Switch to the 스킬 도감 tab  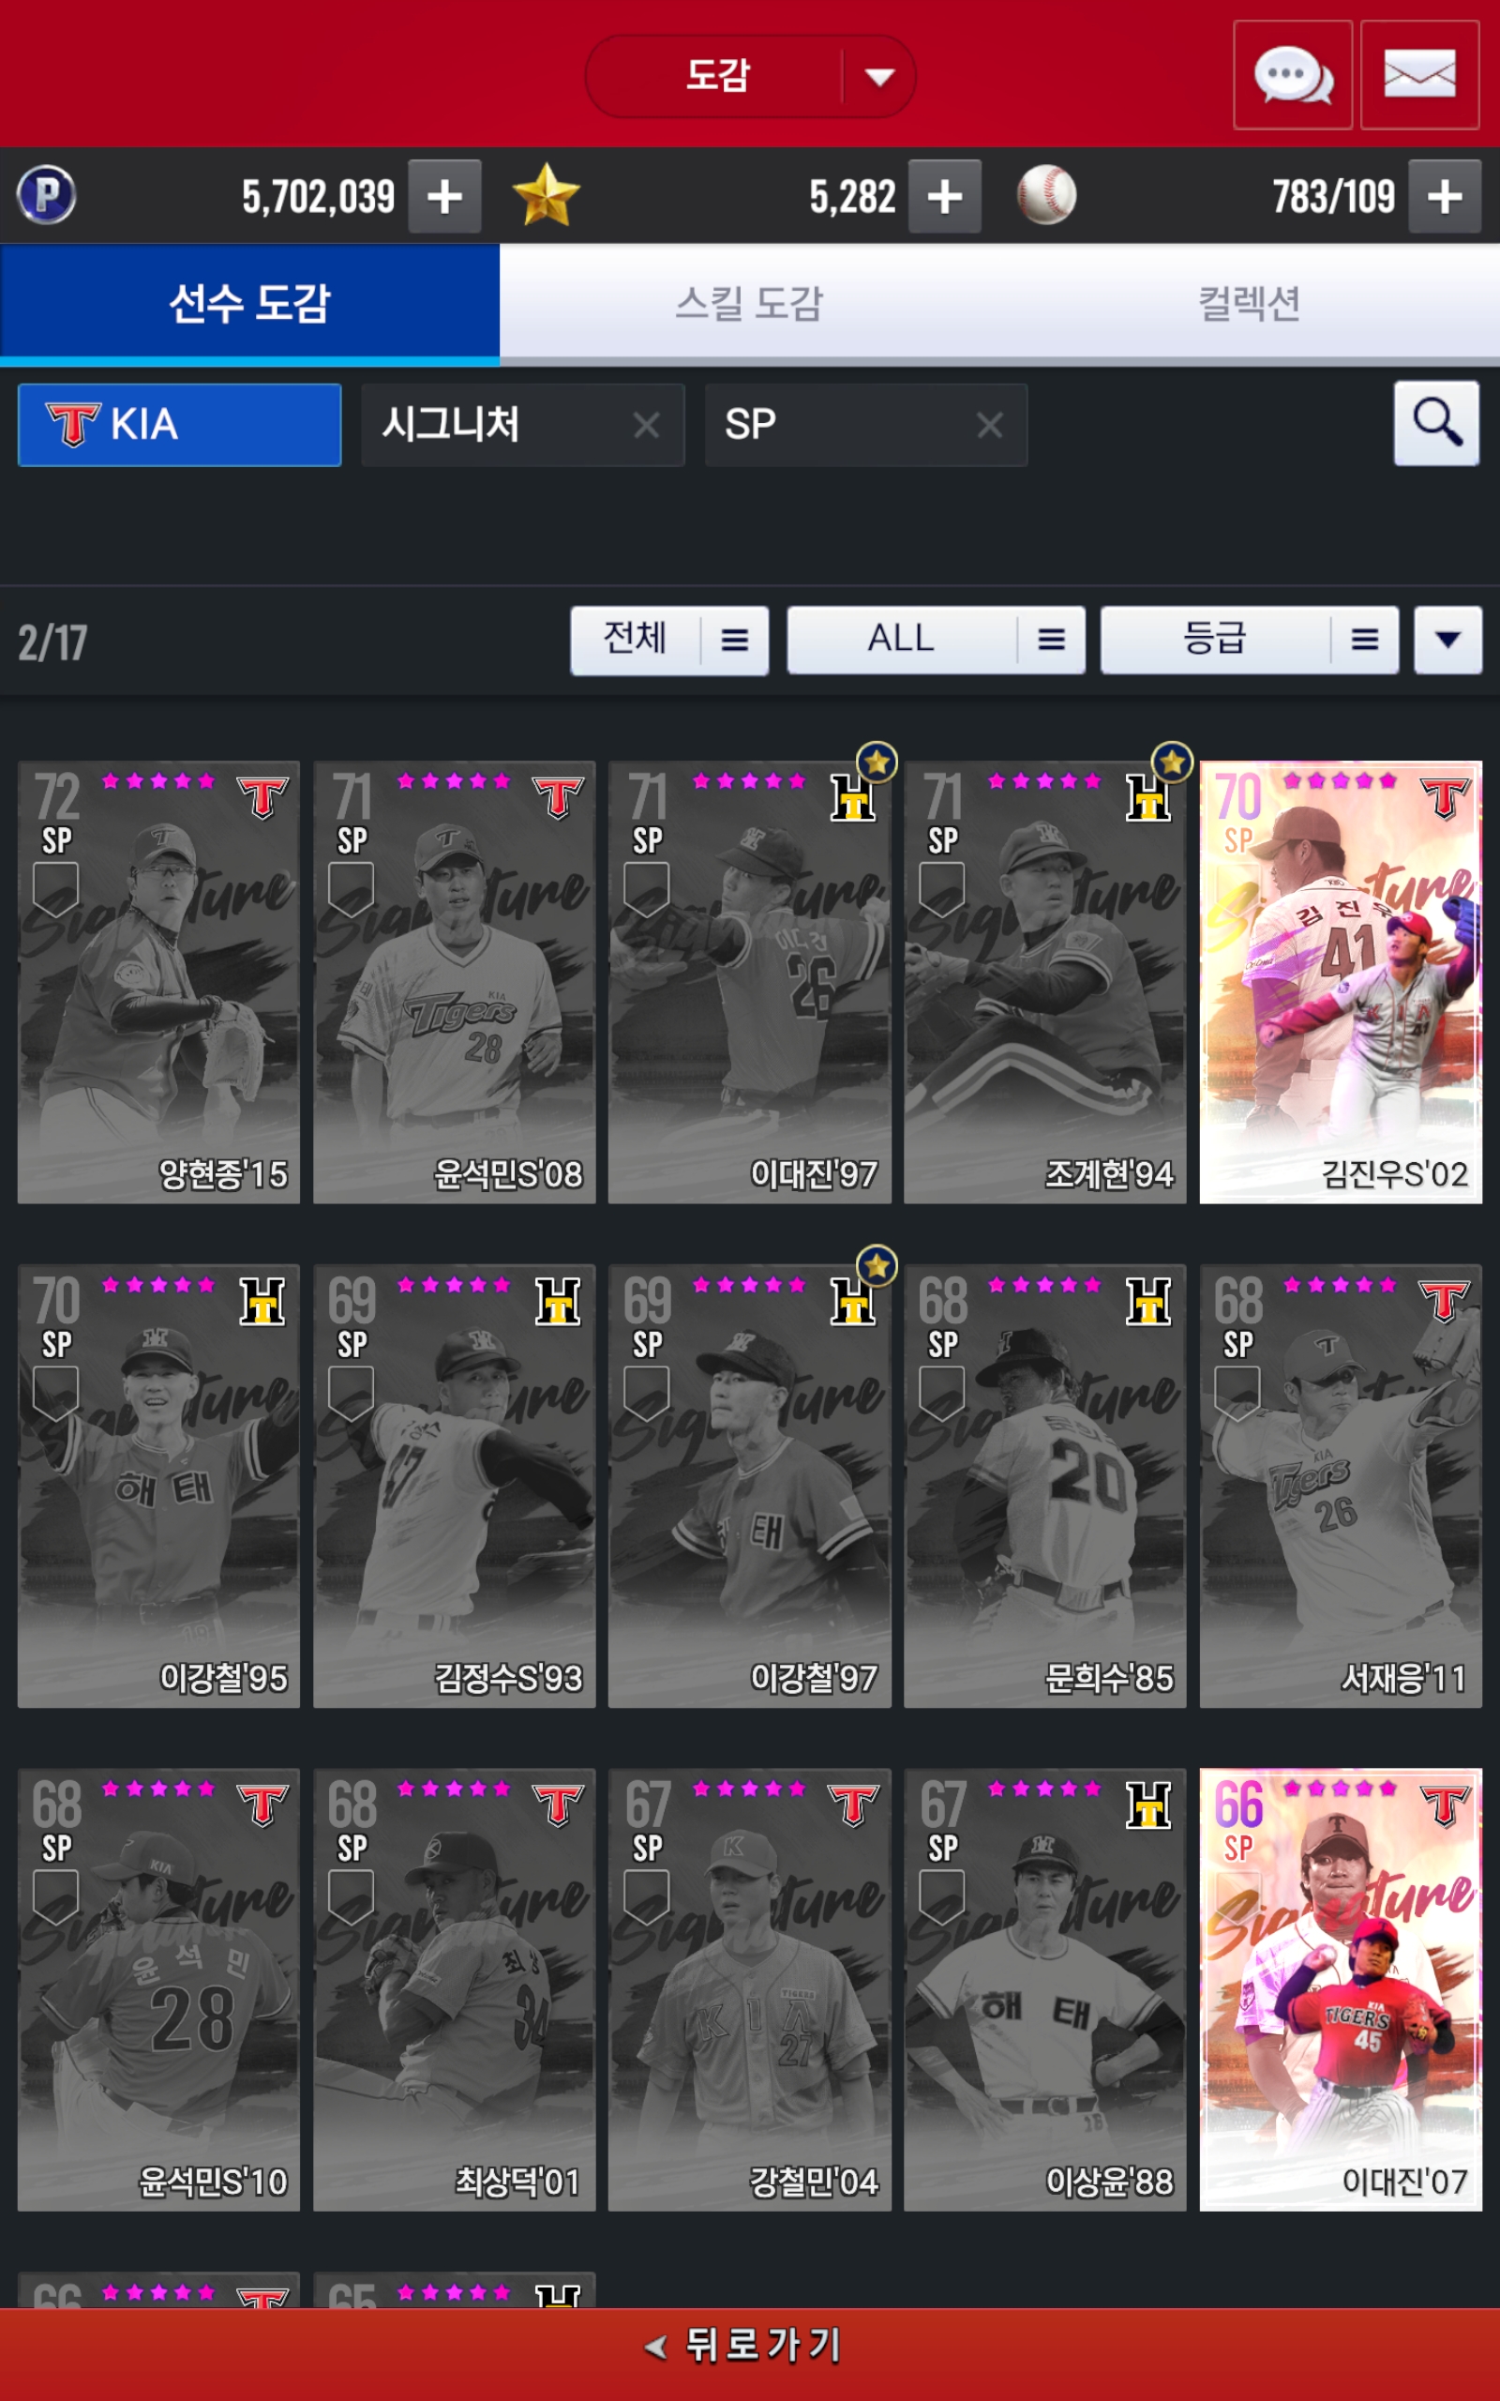(749, 303)
